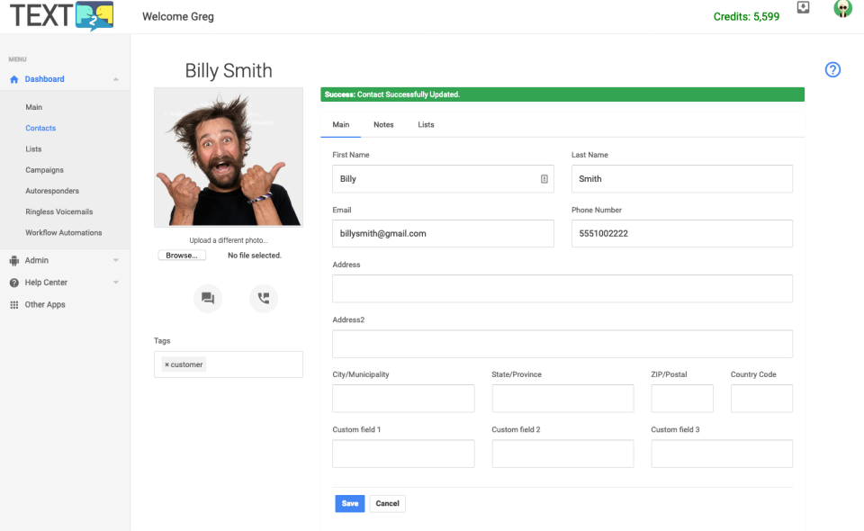Viewport: 864px width, 531px height.
Task: Open the user avatar in top right
Action: 842,9
